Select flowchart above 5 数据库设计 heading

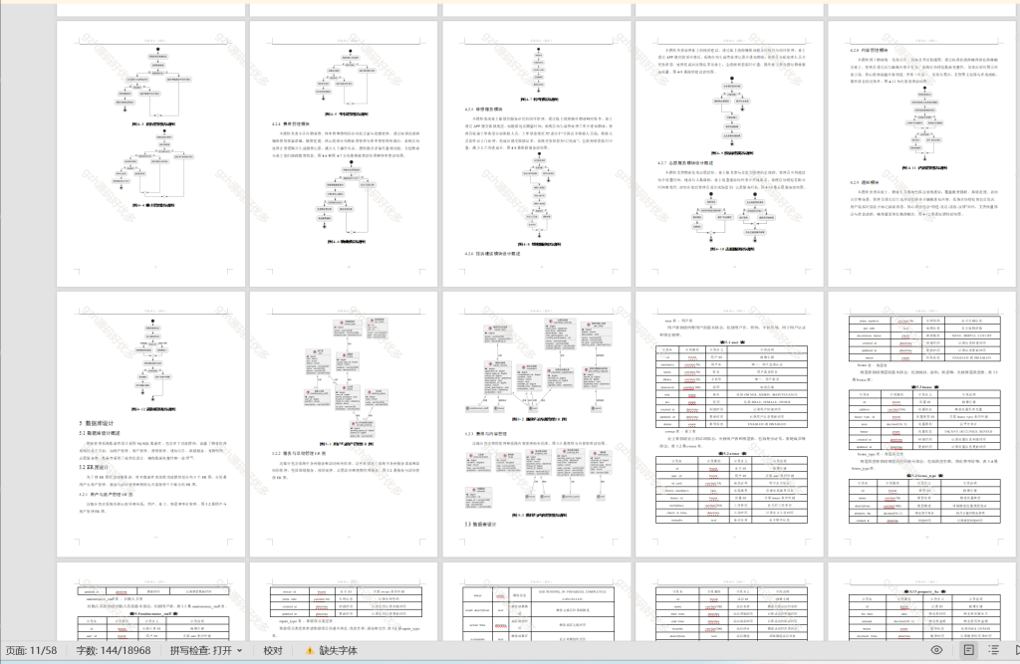152,361
